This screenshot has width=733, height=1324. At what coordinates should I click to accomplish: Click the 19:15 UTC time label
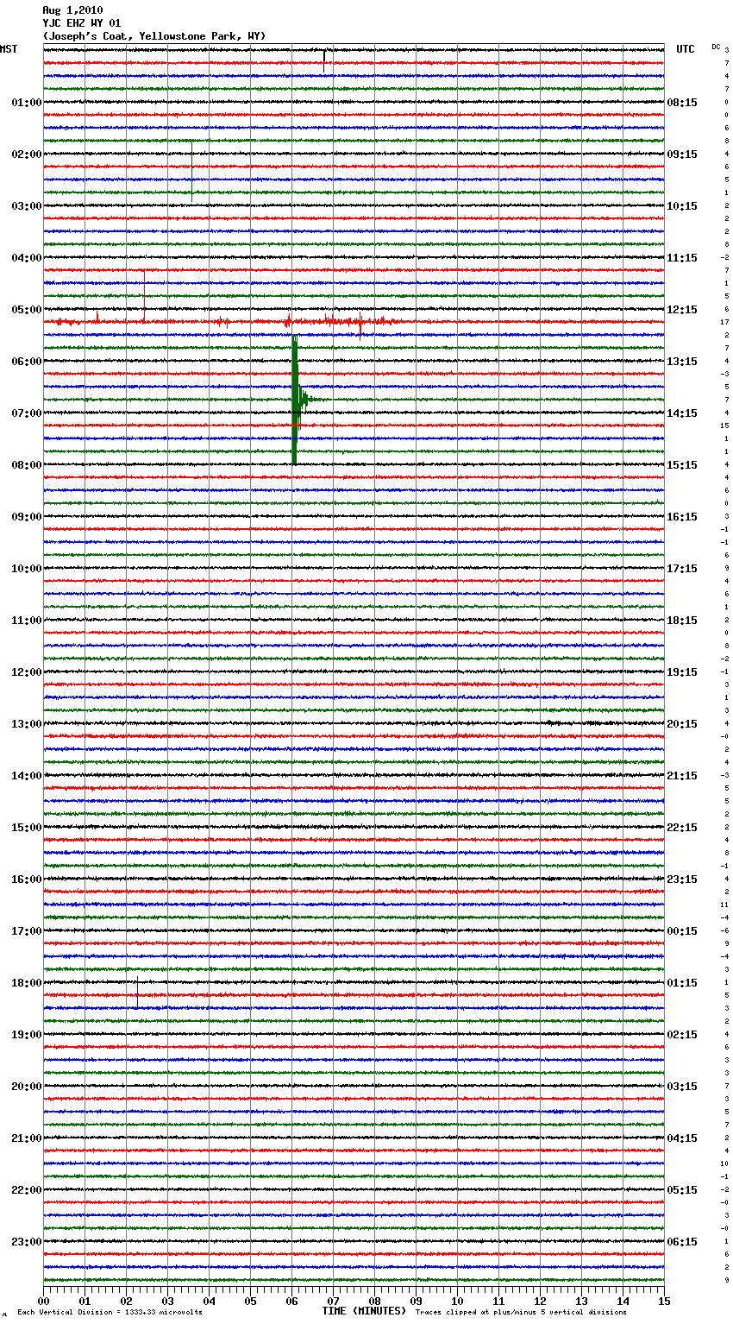[682, 672]
